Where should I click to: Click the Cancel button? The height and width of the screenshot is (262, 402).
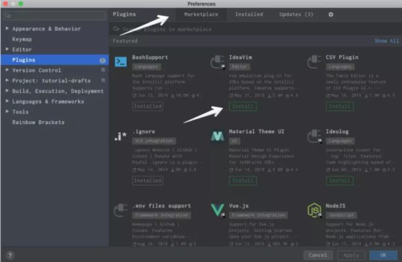pos(318,255)
